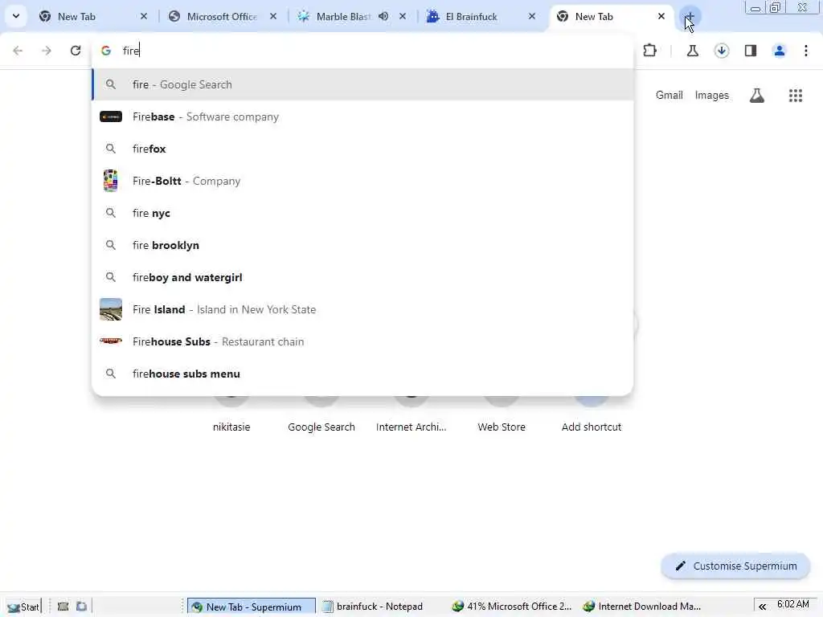Image resolution: width=823 pixels, height=617 pixels.
Task: Open a new tab with plus button
Action: point(690,16)
